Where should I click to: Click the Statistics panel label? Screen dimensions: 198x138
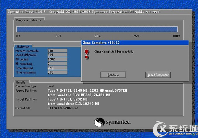coord(23,47)
